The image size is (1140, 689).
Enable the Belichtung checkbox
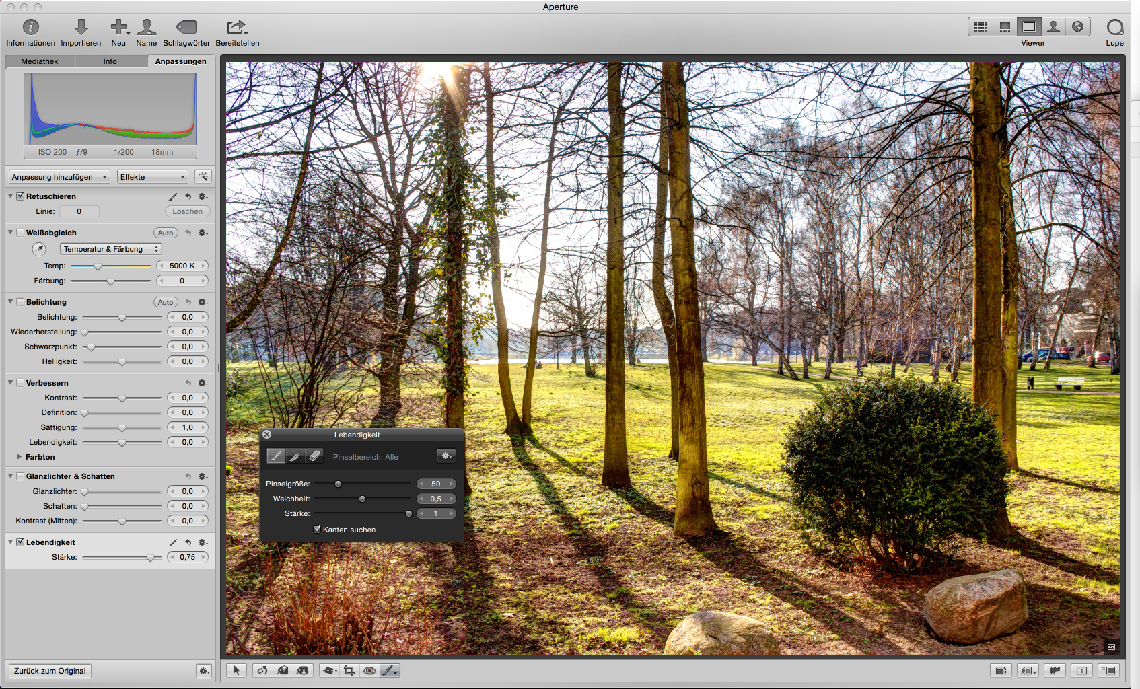(20, 302)
